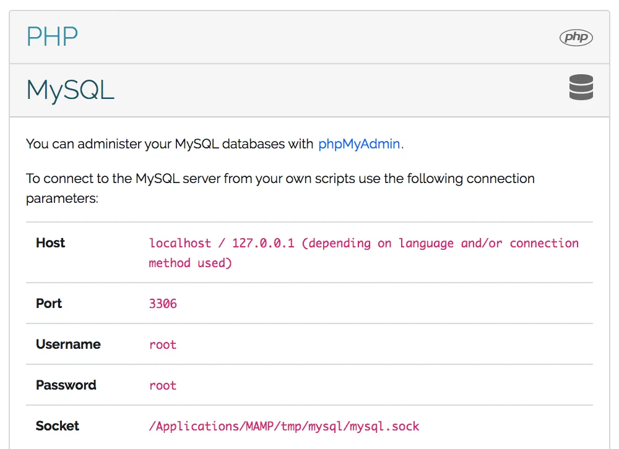Click the 'To connect to the MySQL server' paragraph
Viewport: 619px width, 449px height.
(280, 188)
